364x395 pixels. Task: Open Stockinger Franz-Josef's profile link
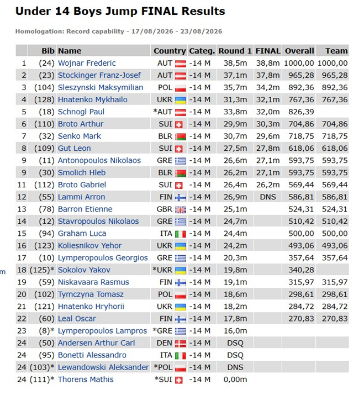pyautogui.click(x=99, y=75)
